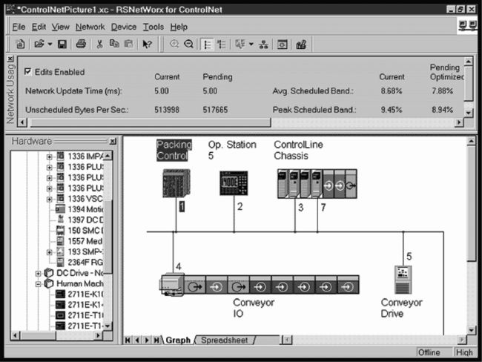Open the Device menu

pyautogui.click(x=124, y=27)
